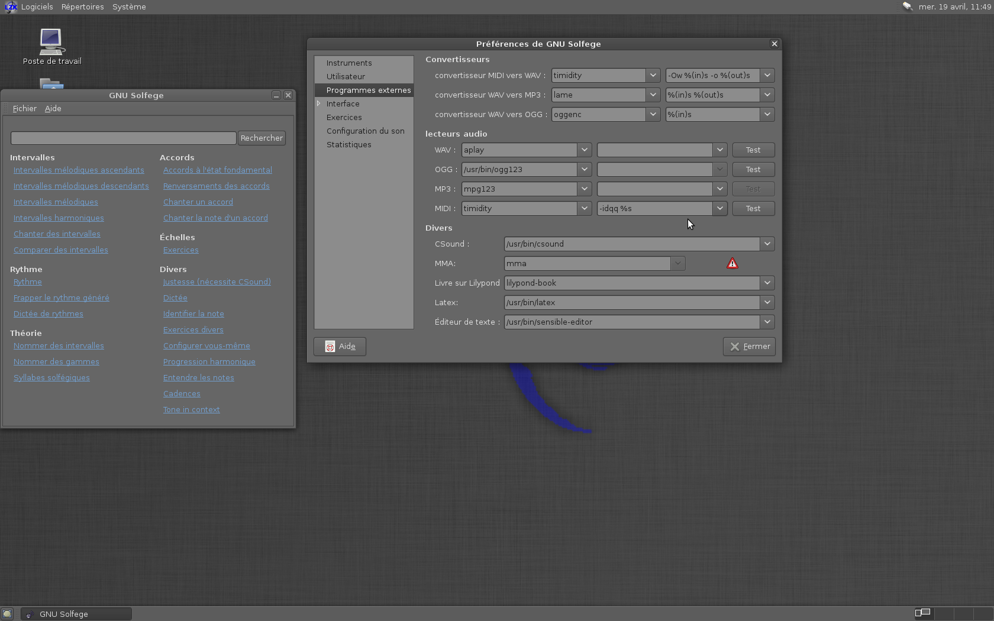Open the Poste de travail desktop icon
Screen dimensions: 994x621
pos(51,41)
